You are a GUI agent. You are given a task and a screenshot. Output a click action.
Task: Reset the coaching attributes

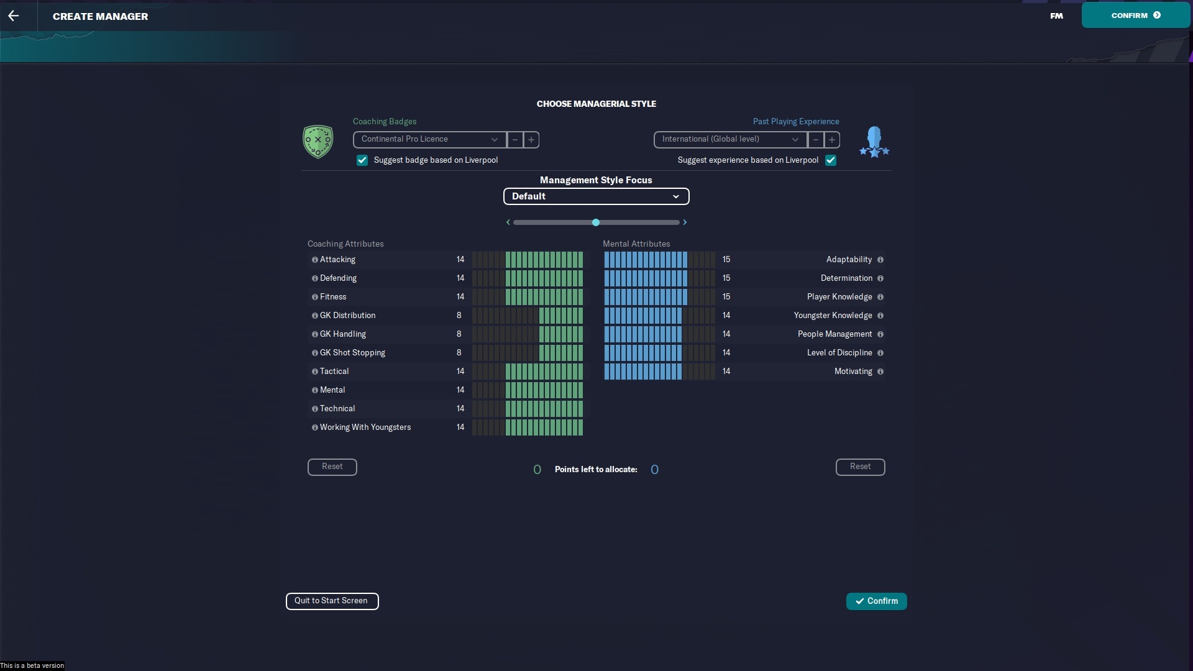pyautogui.click(x=332, y=467)
